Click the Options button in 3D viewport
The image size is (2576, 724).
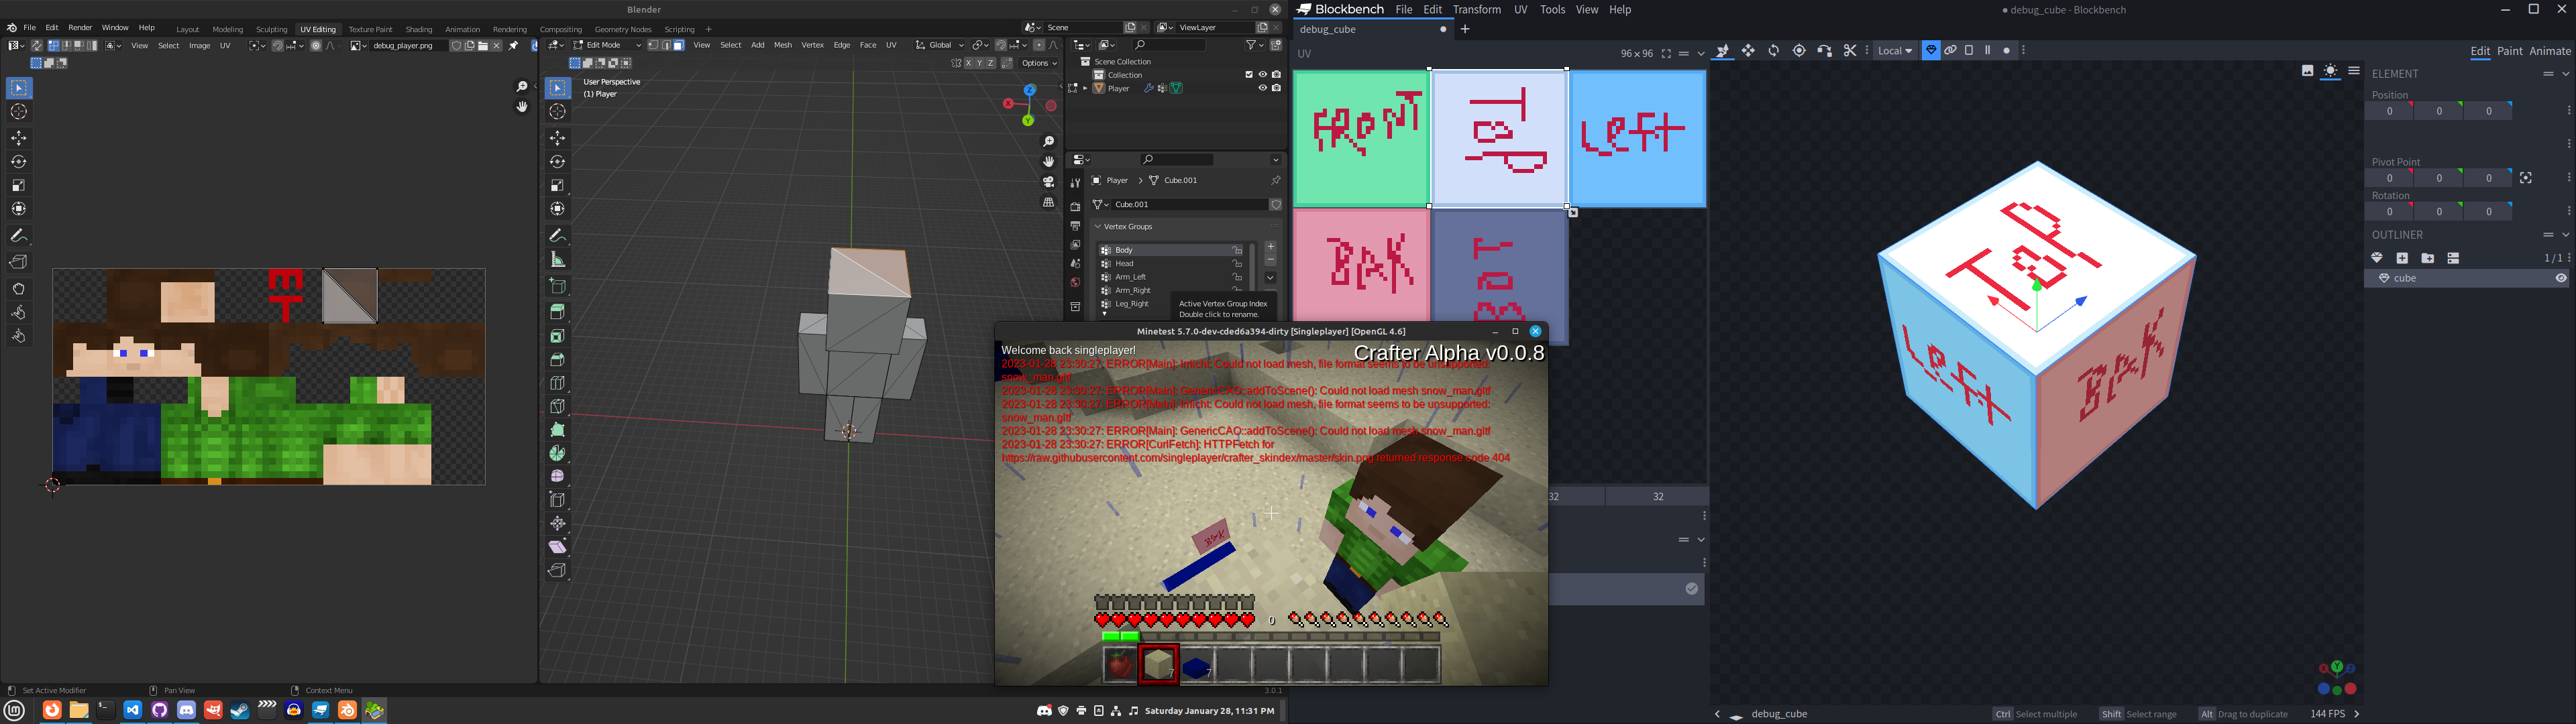[1039, 63]
